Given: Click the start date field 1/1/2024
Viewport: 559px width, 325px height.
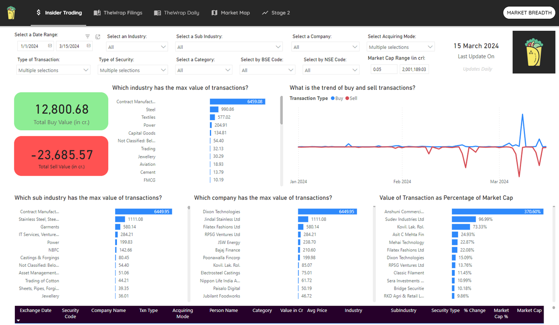Looking at the screenshot, I should (x=35, y=46).
